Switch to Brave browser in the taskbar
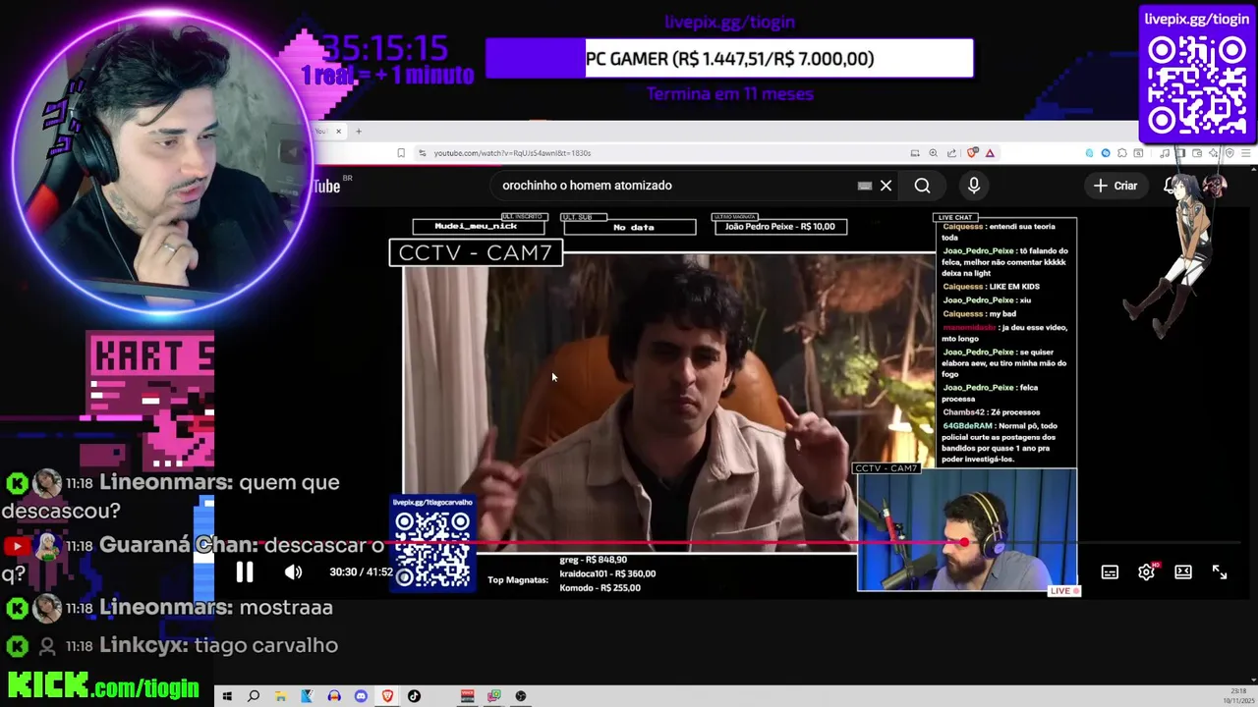Image resolution: width=1258 pixels, height=707 pixels. 387,696
